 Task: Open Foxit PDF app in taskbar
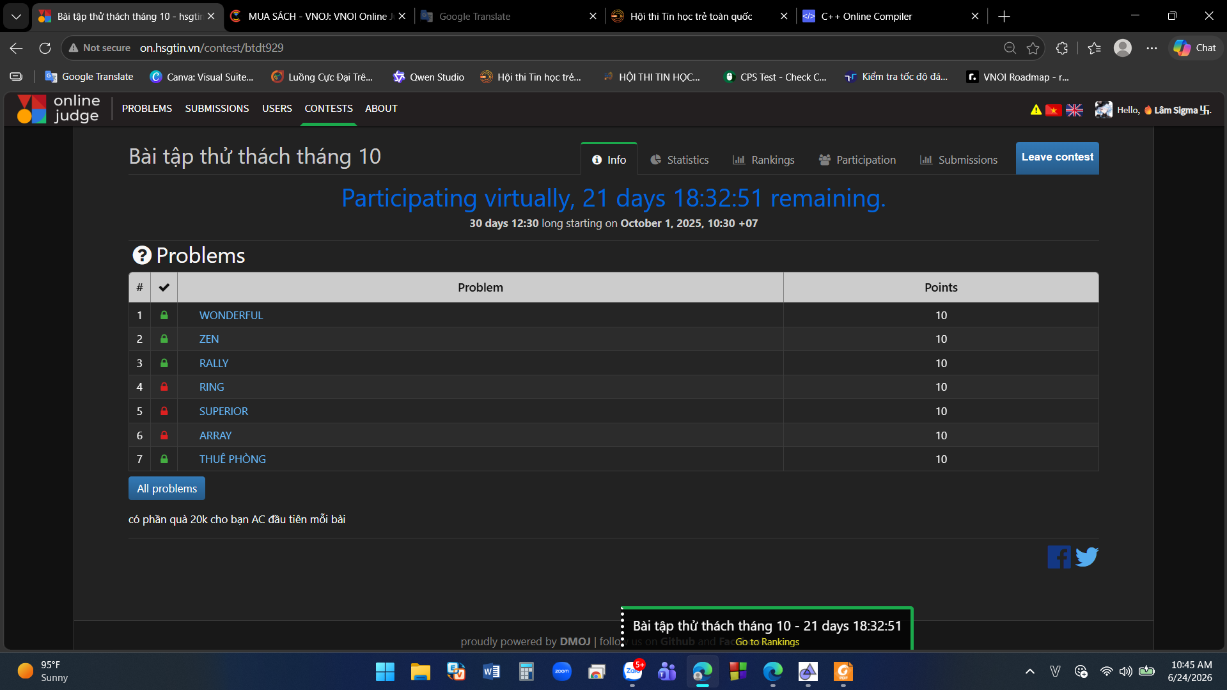point(843,671)
